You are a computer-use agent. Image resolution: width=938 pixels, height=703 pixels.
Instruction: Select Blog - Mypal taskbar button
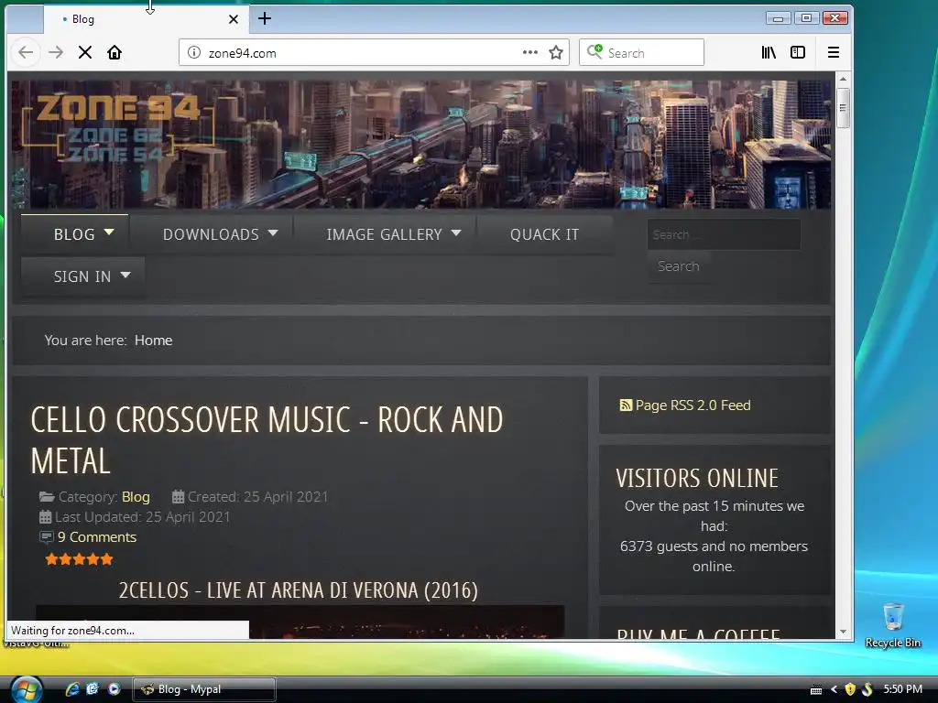pos(203,689)
